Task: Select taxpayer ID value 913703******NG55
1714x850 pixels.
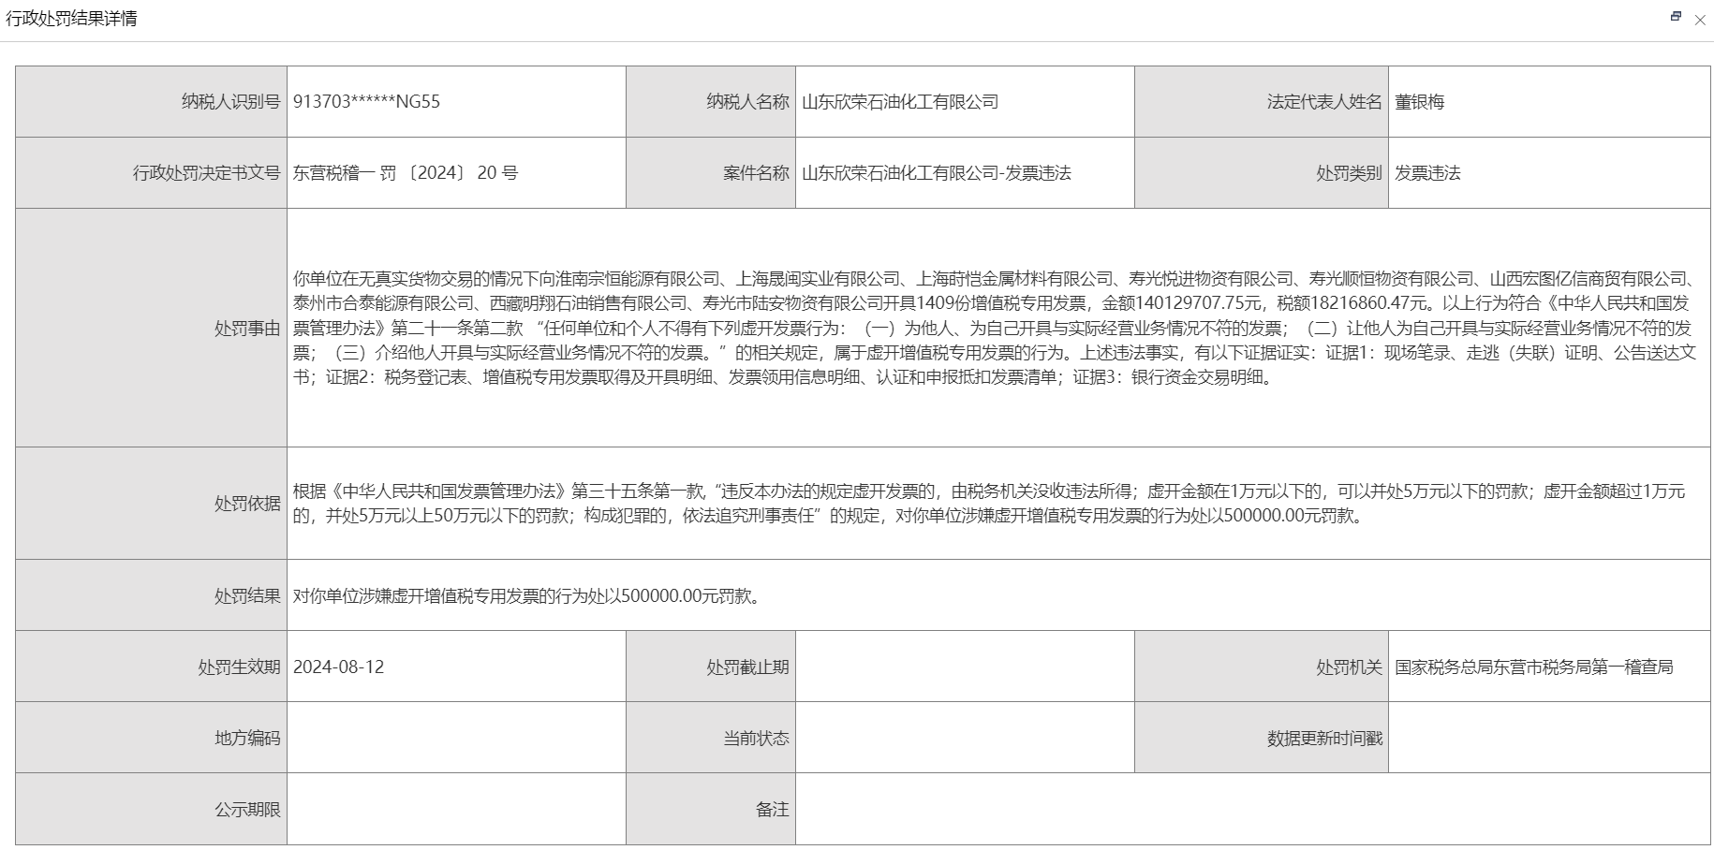Action: (x=366, y=102)
